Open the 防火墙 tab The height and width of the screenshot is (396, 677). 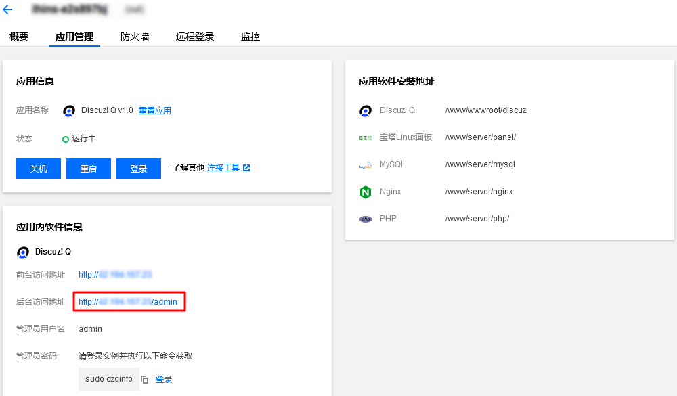135,37
